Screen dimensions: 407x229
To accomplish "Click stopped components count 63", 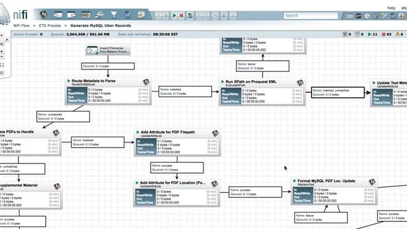I will coord(387,34).
